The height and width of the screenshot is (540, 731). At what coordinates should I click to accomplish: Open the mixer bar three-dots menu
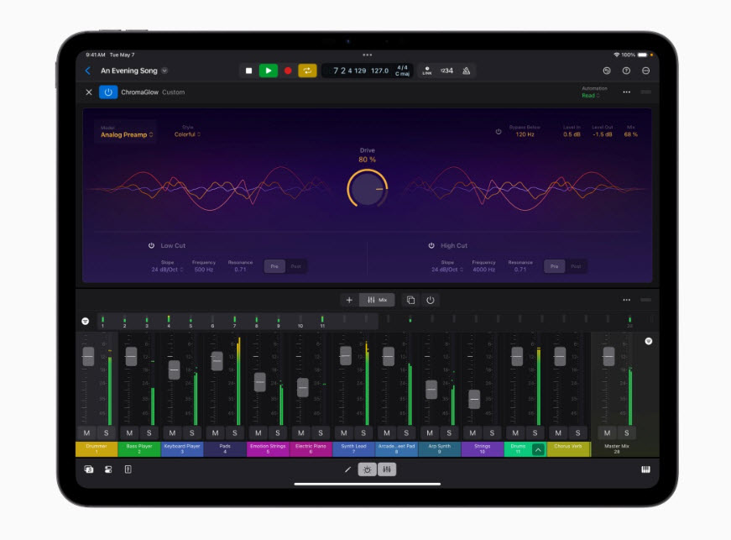click(627, 300)
